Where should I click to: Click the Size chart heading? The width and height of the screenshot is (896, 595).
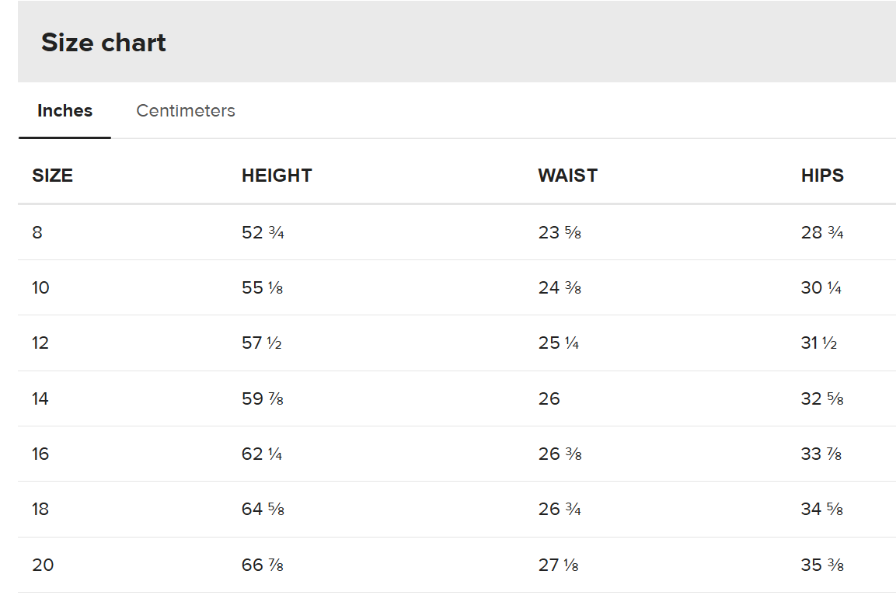[x=103, y=42]
